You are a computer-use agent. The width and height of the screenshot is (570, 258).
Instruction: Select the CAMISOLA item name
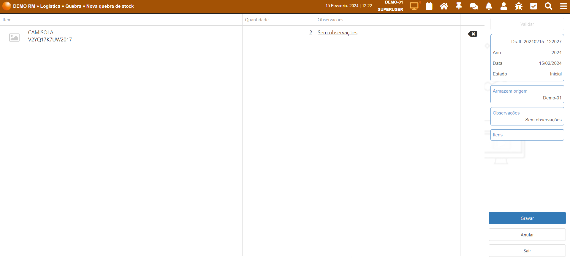(41, 33)
